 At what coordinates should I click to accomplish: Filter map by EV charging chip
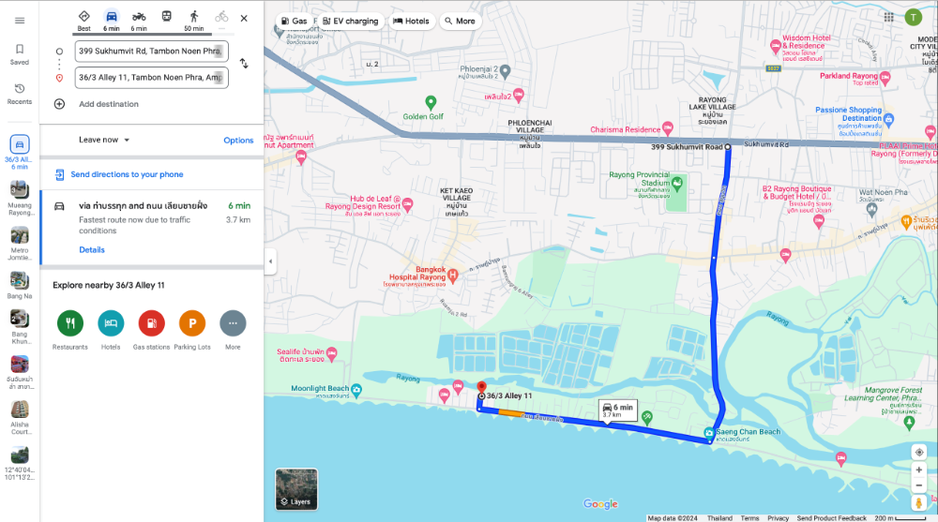coord(350,21)
